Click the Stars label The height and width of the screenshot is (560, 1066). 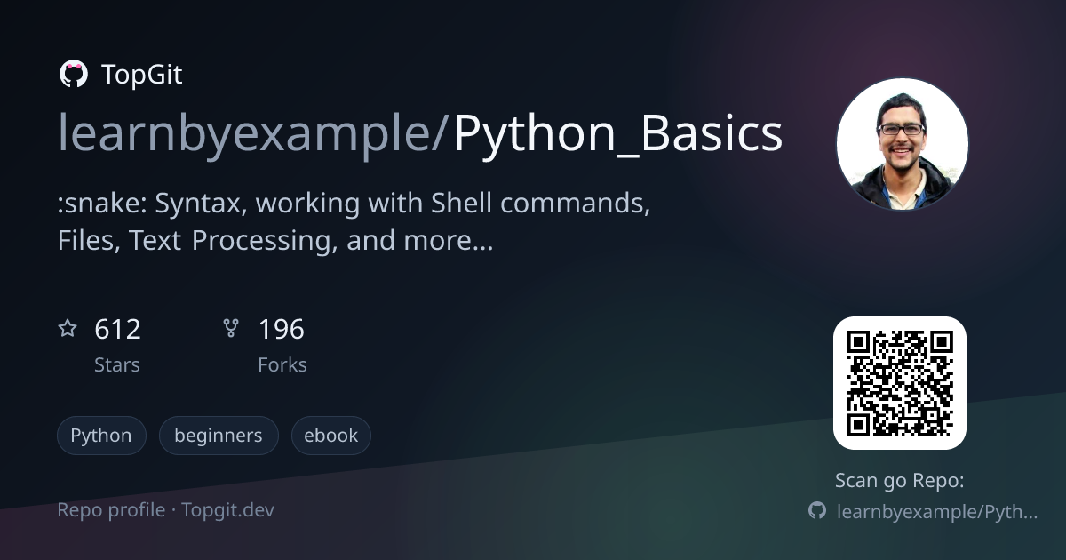pos(117,364)
